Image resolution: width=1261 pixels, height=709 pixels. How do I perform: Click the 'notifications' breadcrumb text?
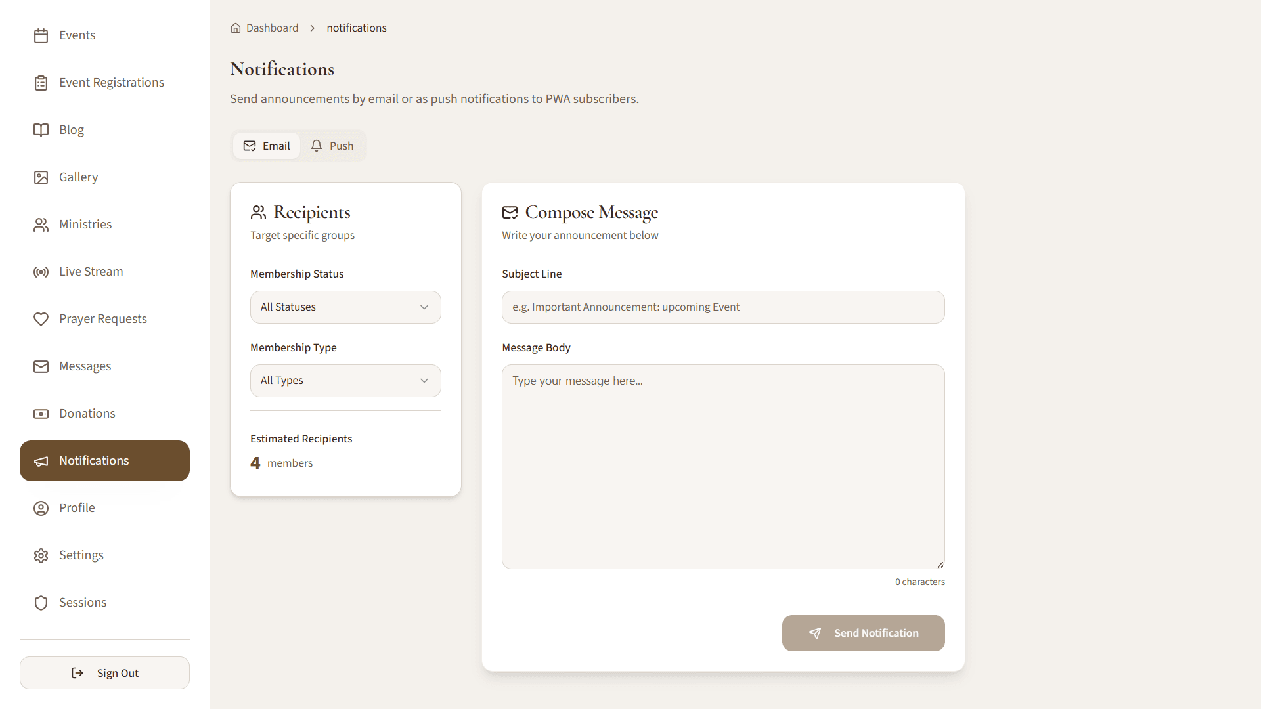point(357,28)
